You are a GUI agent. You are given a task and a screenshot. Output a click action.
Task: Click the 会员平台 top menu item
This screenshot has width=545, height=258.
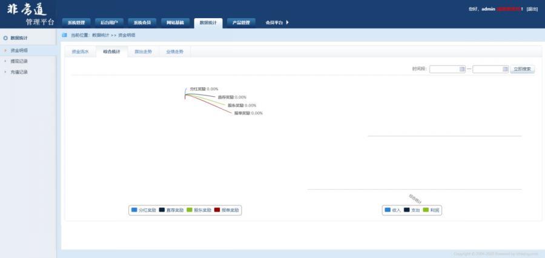(274, 22)
